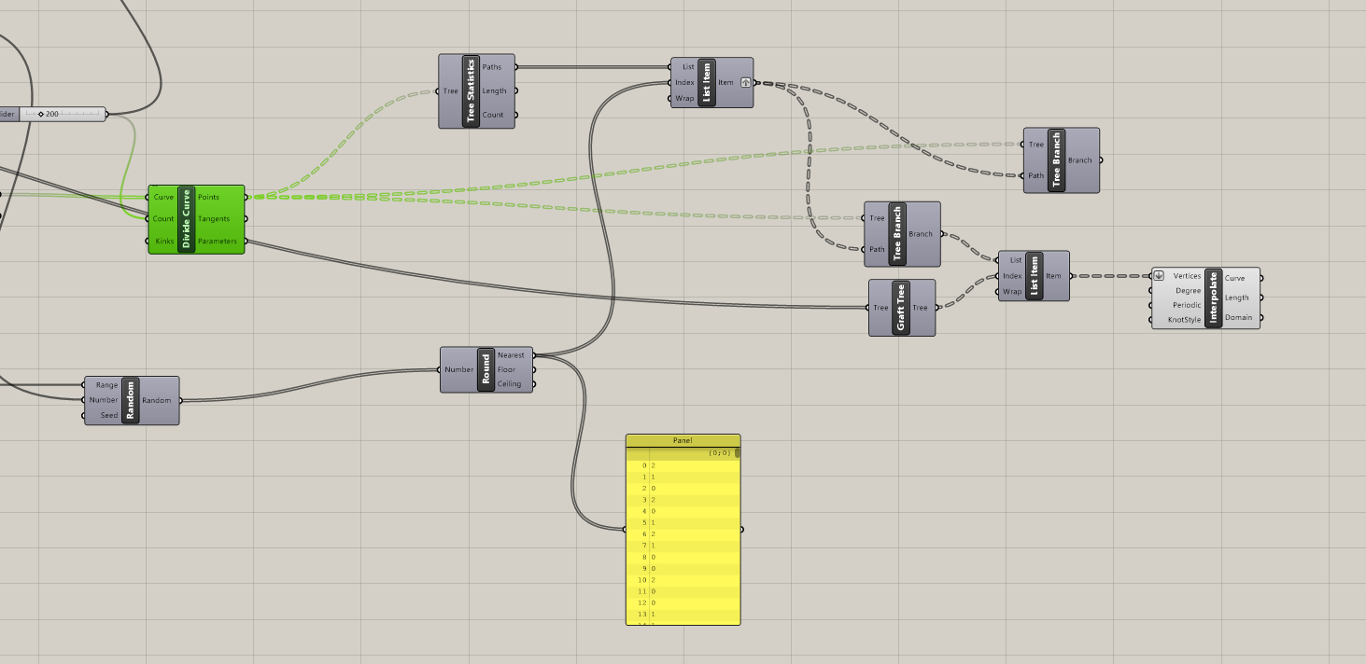The height and width of the screenshot is (664, 1366).
Task: Click the Degree input of Interpolate
Action: coord(1189,291)
